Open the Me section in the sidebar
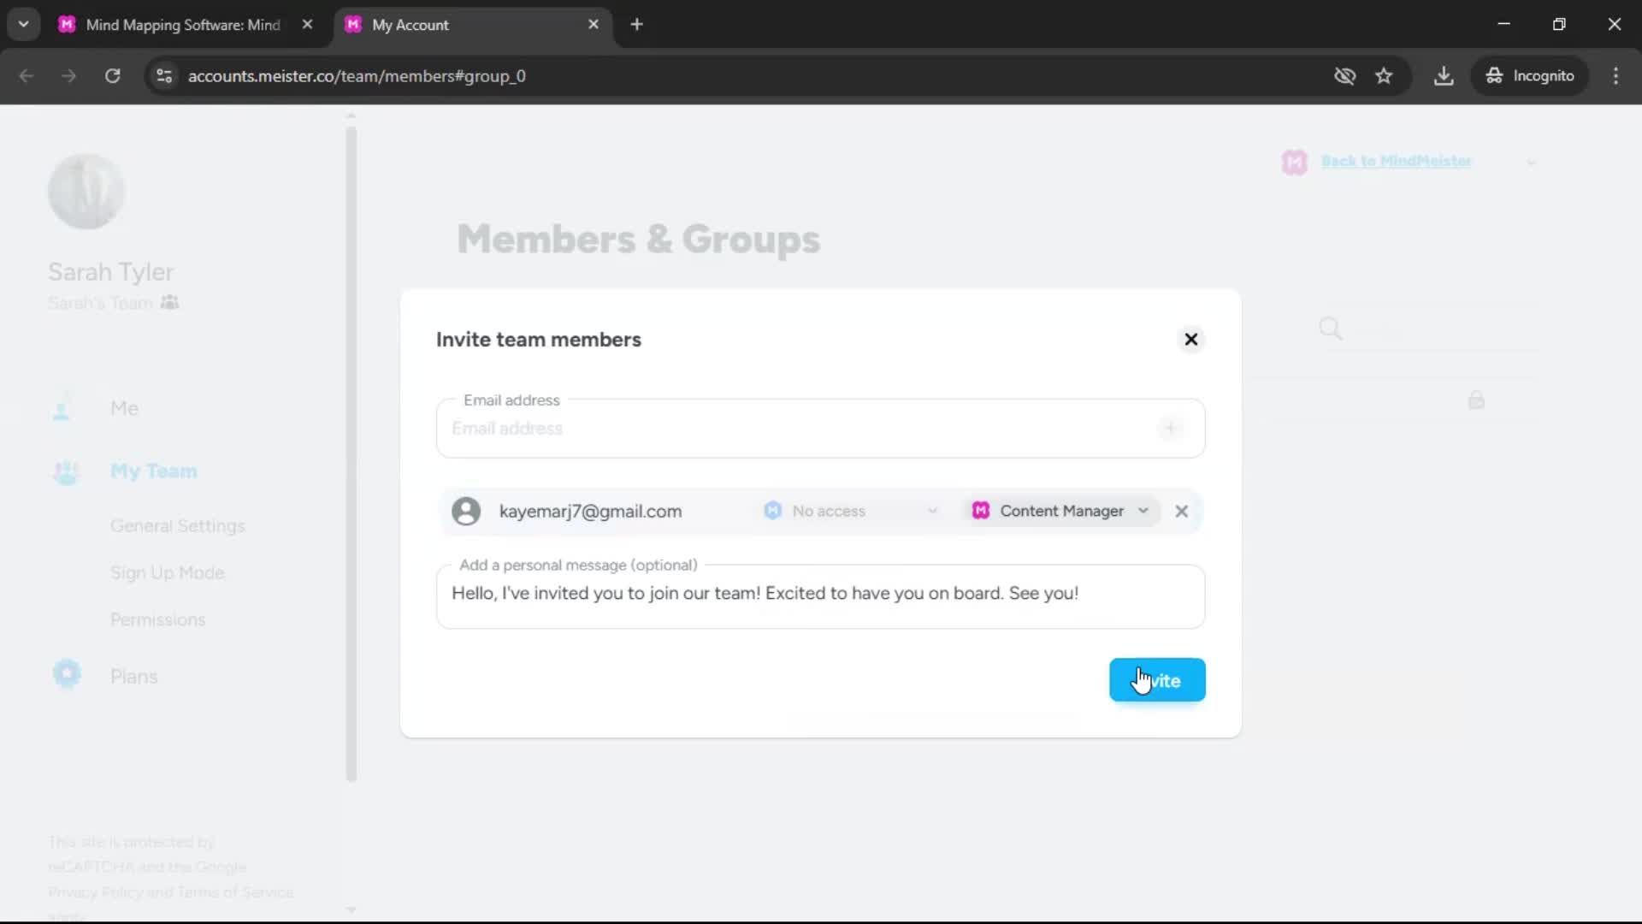The width and height of the screenshot is (1642, 924). 124,408
